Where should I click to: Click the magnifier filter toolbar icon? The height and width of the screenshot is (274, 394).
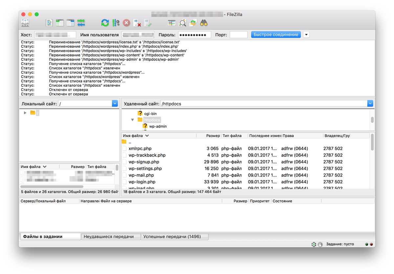(x=183, y=23)
